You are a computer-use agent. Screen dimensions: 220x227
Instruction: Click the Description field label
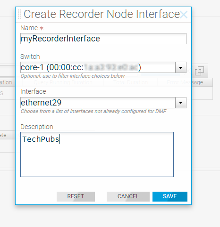[37, 127]
